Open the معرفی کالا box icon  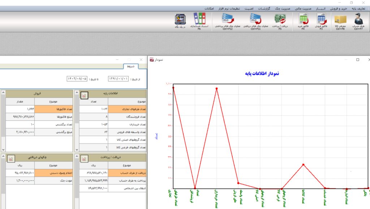340,22
